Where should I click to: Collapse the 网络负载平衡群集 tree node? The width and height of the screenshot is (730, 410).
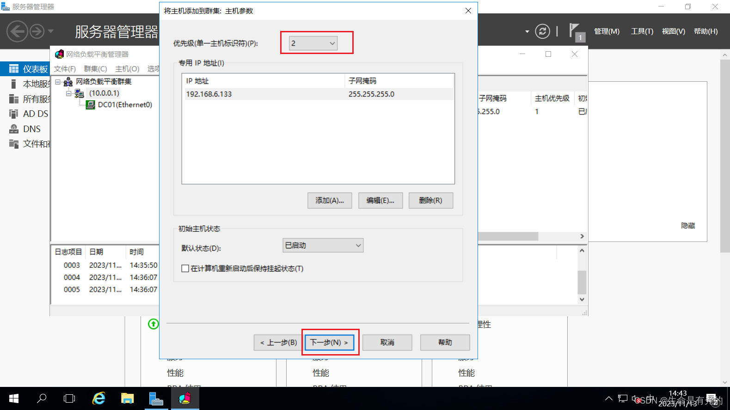[x=58, y=82]
